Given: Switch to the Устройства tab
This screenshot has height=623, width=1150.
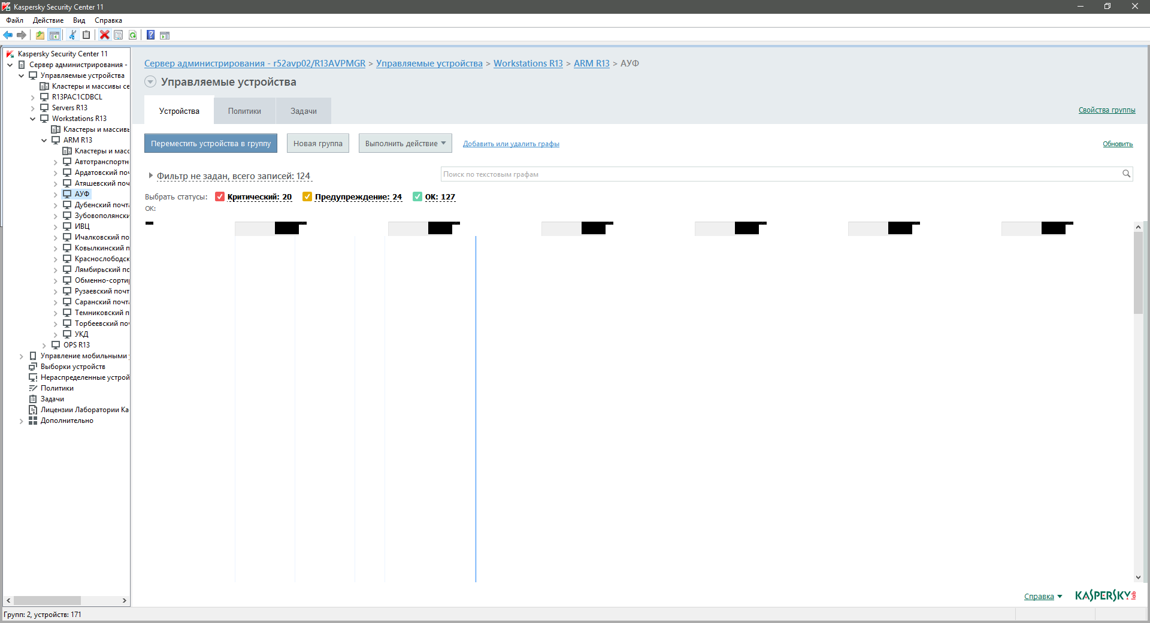Looking at the screenshot, I should point(179,111).
